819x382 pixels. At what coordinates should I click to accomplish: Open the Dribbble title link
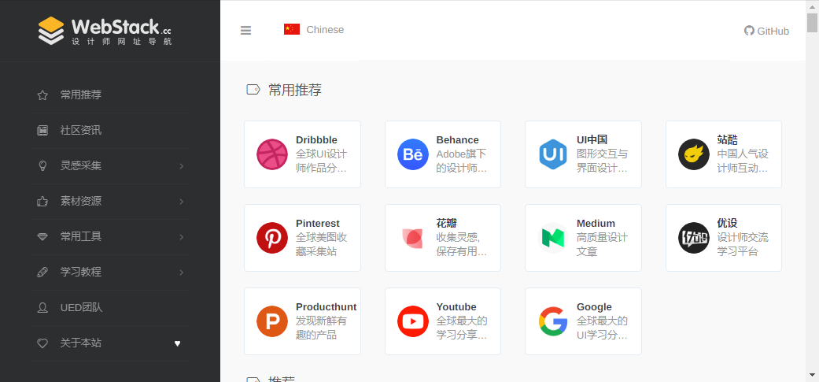click(316, 140)
